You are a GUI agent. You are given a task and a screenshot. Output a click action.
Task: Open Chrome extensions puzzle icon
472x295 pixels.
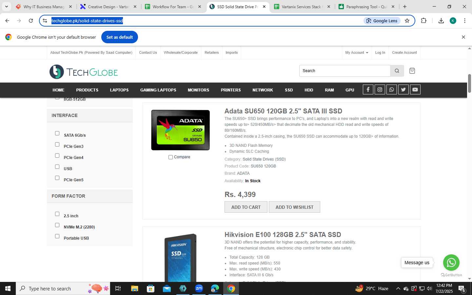pos(424,21)
